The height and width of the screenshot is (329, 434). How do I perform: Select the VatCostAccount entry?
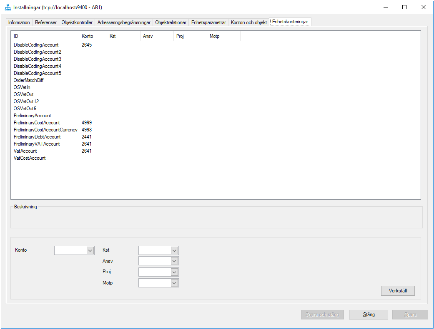(x=30, y=158)
